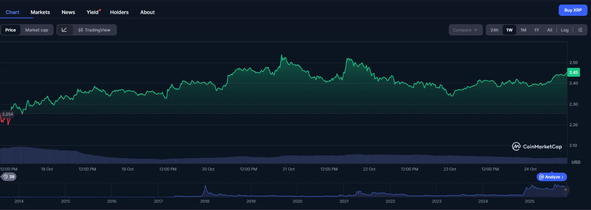Switch to the Holders tab
Screen dimensions: 591x210
(x=119, y=12)
